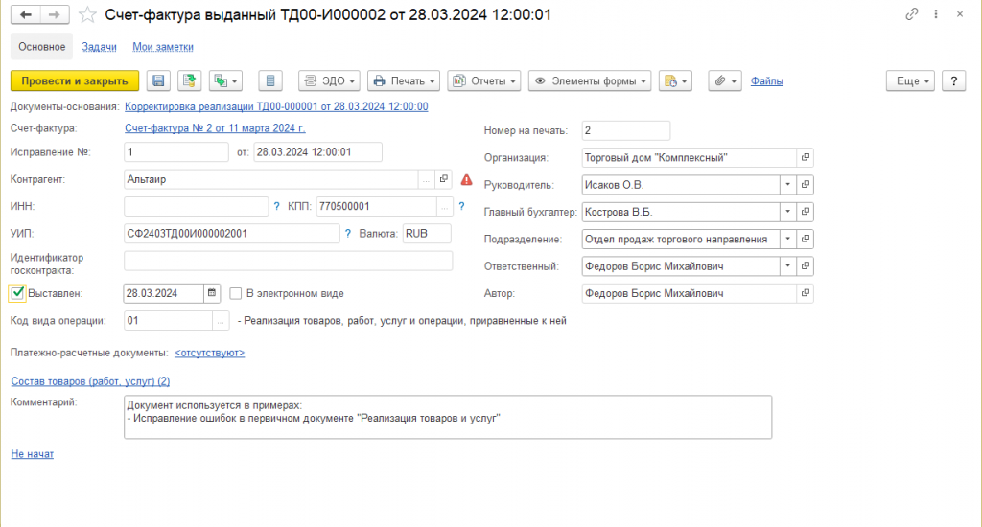Open the Подразделение record icon
The height and width of the screenshot is (527, 982).
click(805, 239)
